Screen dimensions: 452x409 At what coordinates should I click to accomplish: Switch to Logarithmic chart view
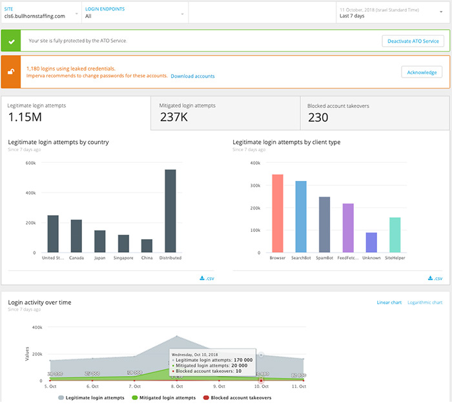[425, 302]
